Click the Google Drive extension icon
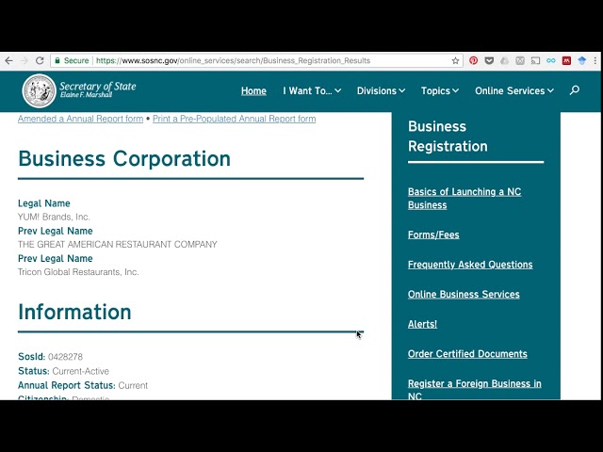This screenshot has width=603, height=452. (x=505, y=60)
